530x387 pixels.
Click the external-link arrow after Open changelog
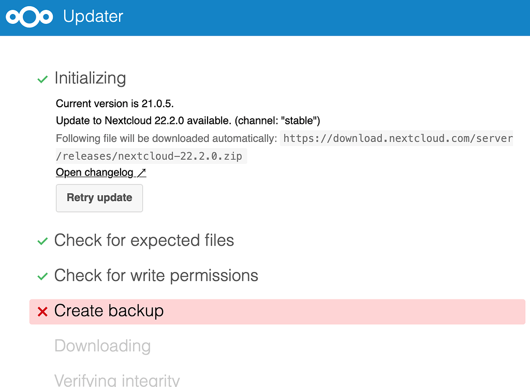[x=142, y=173]
